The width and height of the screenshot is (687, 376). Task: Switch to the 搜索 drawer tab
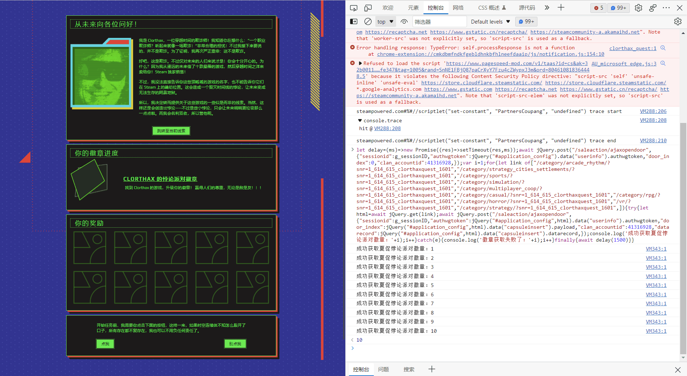409,369
